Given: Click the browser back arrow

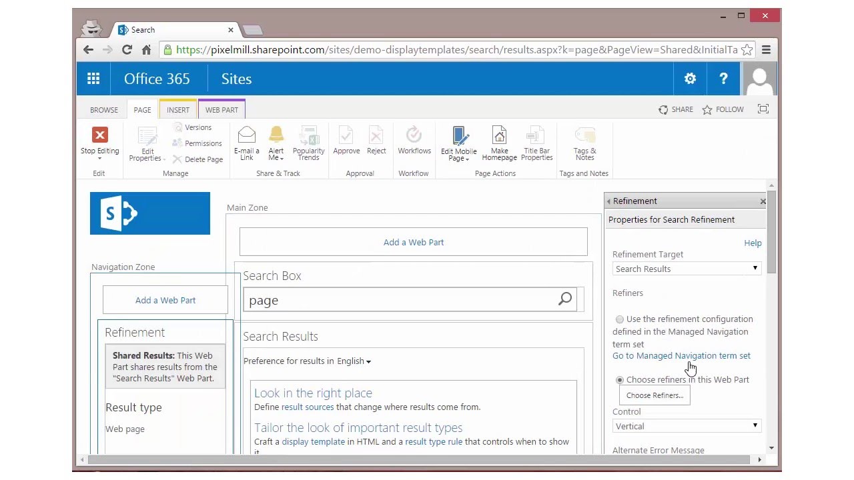Looking at the screenshot, I should tap(88, 50).
